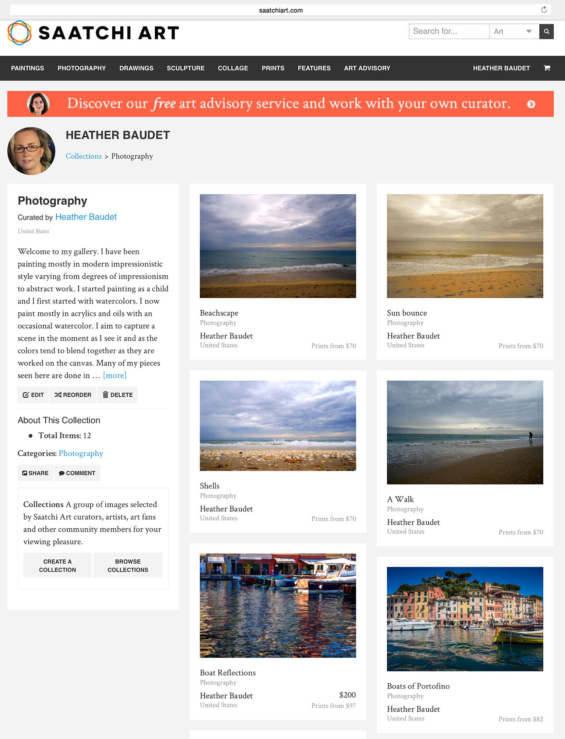Click the Browse Collections button
The height and width of the screenshot is (739, 565).
point(128,565)
